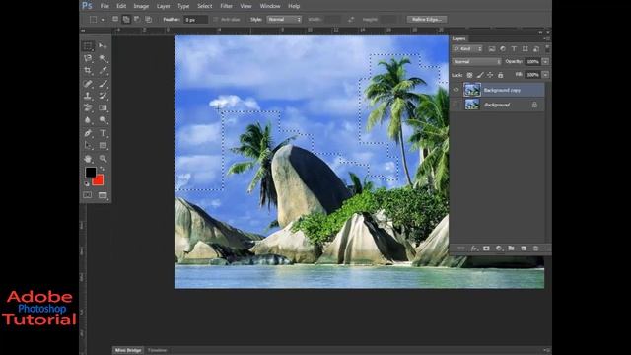Open the Fill slider dropdown arrow

[545, 75]
